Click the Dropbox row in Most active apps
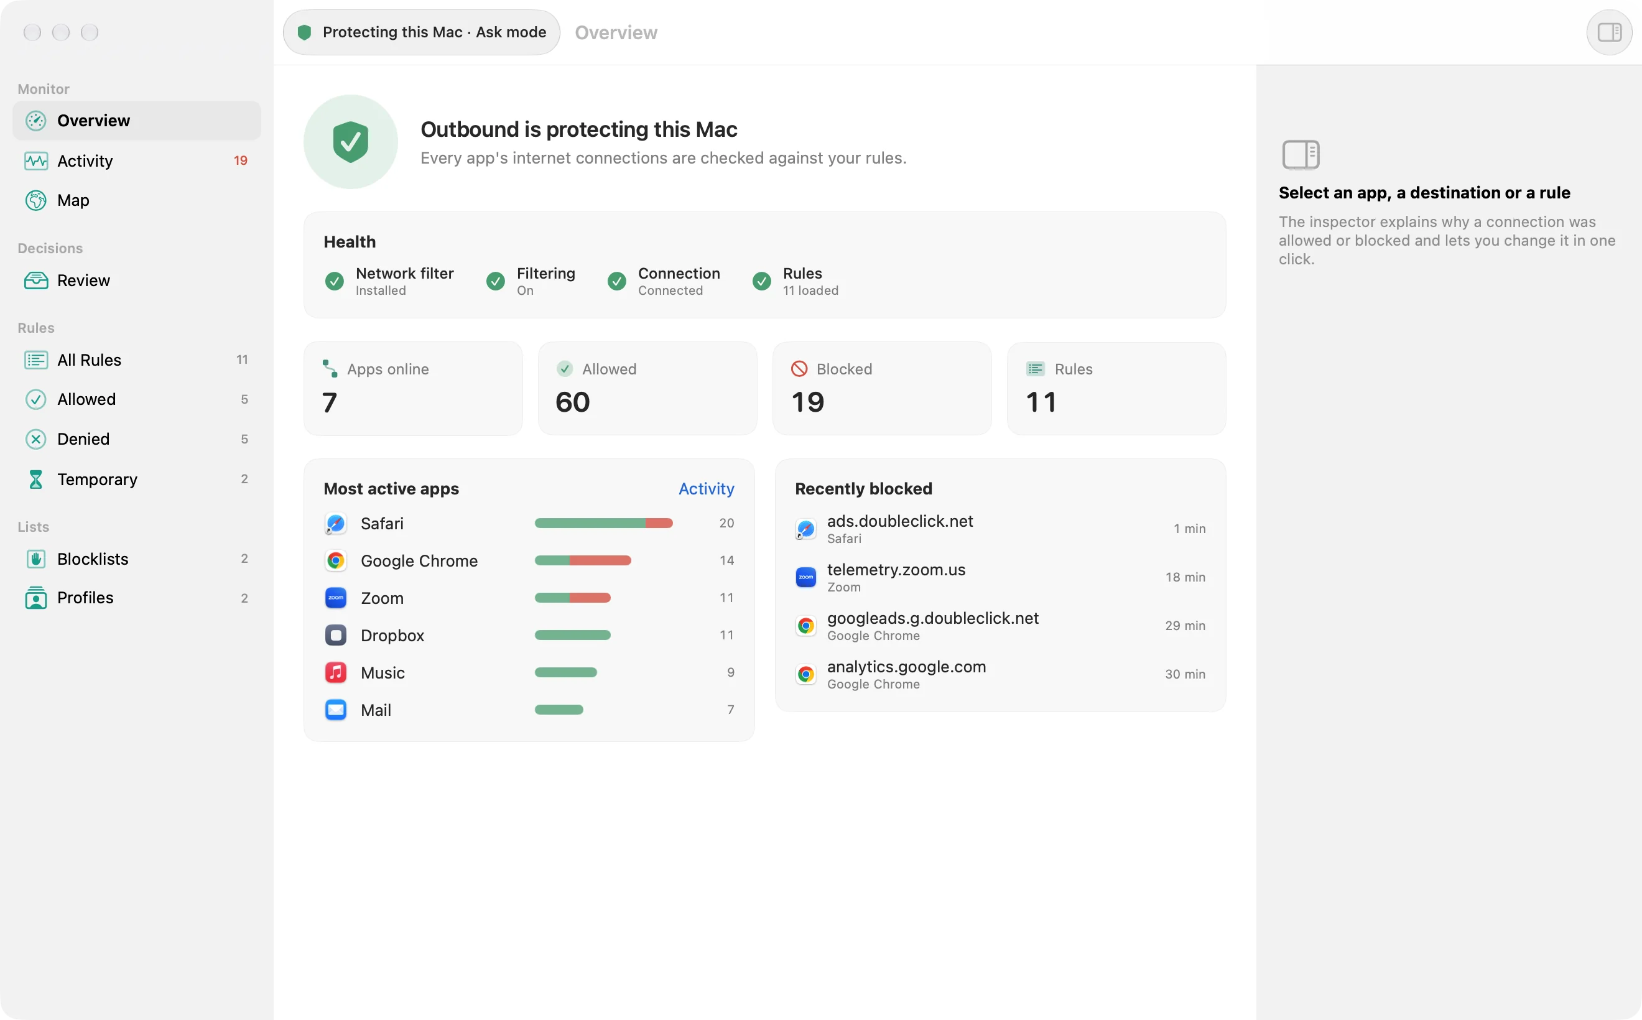 pyautogui.click(x=529, y=635)
